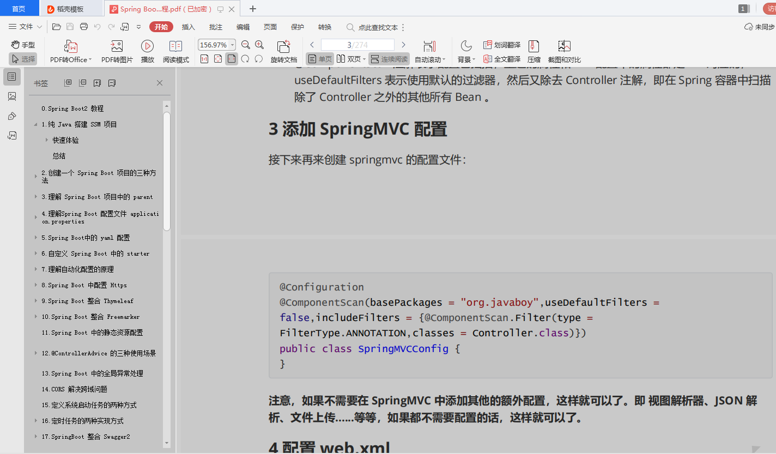Open the 文件 menu
This screenshot has height=454, width=776.
click(26, 27)
